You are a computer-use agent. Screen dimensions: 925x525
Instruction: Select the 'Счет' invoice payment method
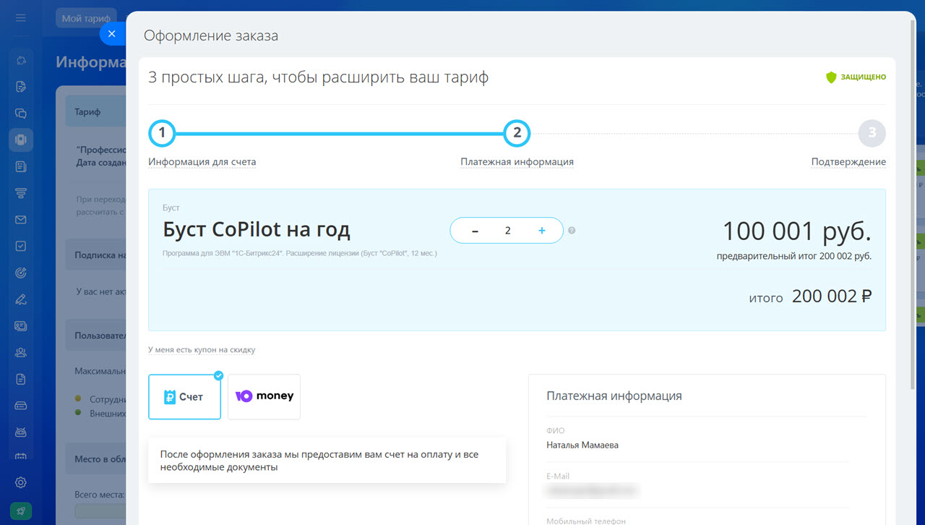coord(184,396)
